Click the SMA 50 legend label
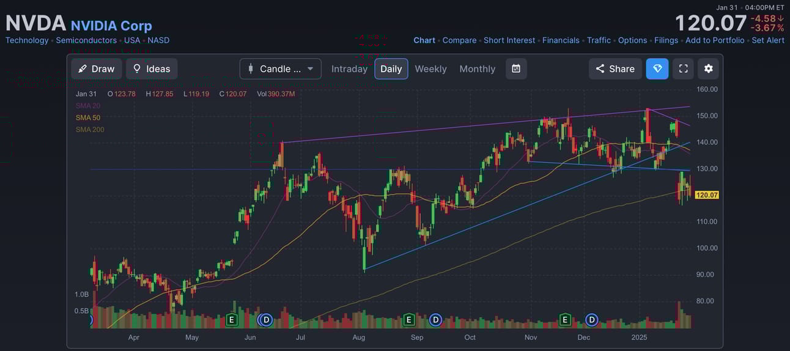790x351 pixels. pyautogui.click(x=88, y=117)
